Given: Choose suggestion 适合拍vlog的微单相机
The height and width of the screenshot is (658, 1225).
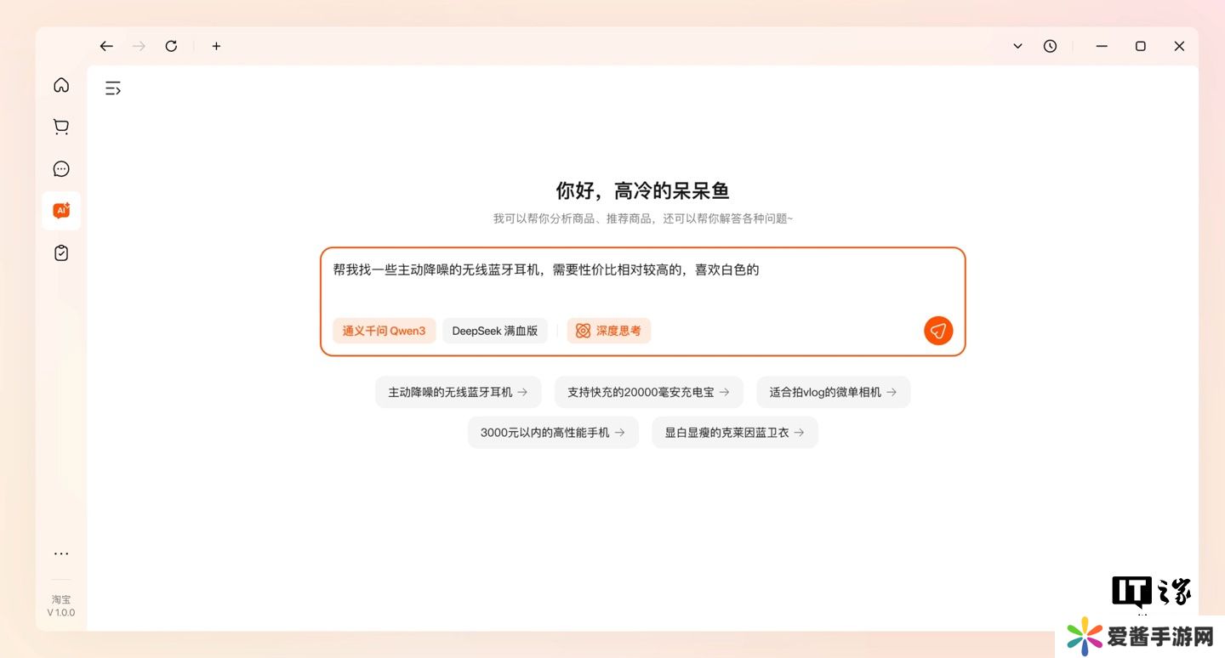Looking at the screenshot, I should pyautogui.click(x=833, y=392).
